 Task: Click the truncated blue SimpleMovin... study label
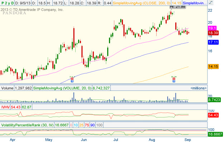195,3
